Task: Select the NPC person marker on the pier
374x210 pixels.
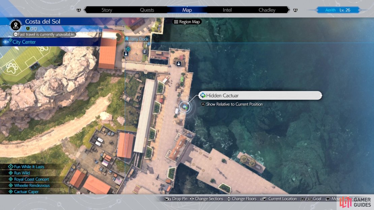Action: tap(179, 64)
